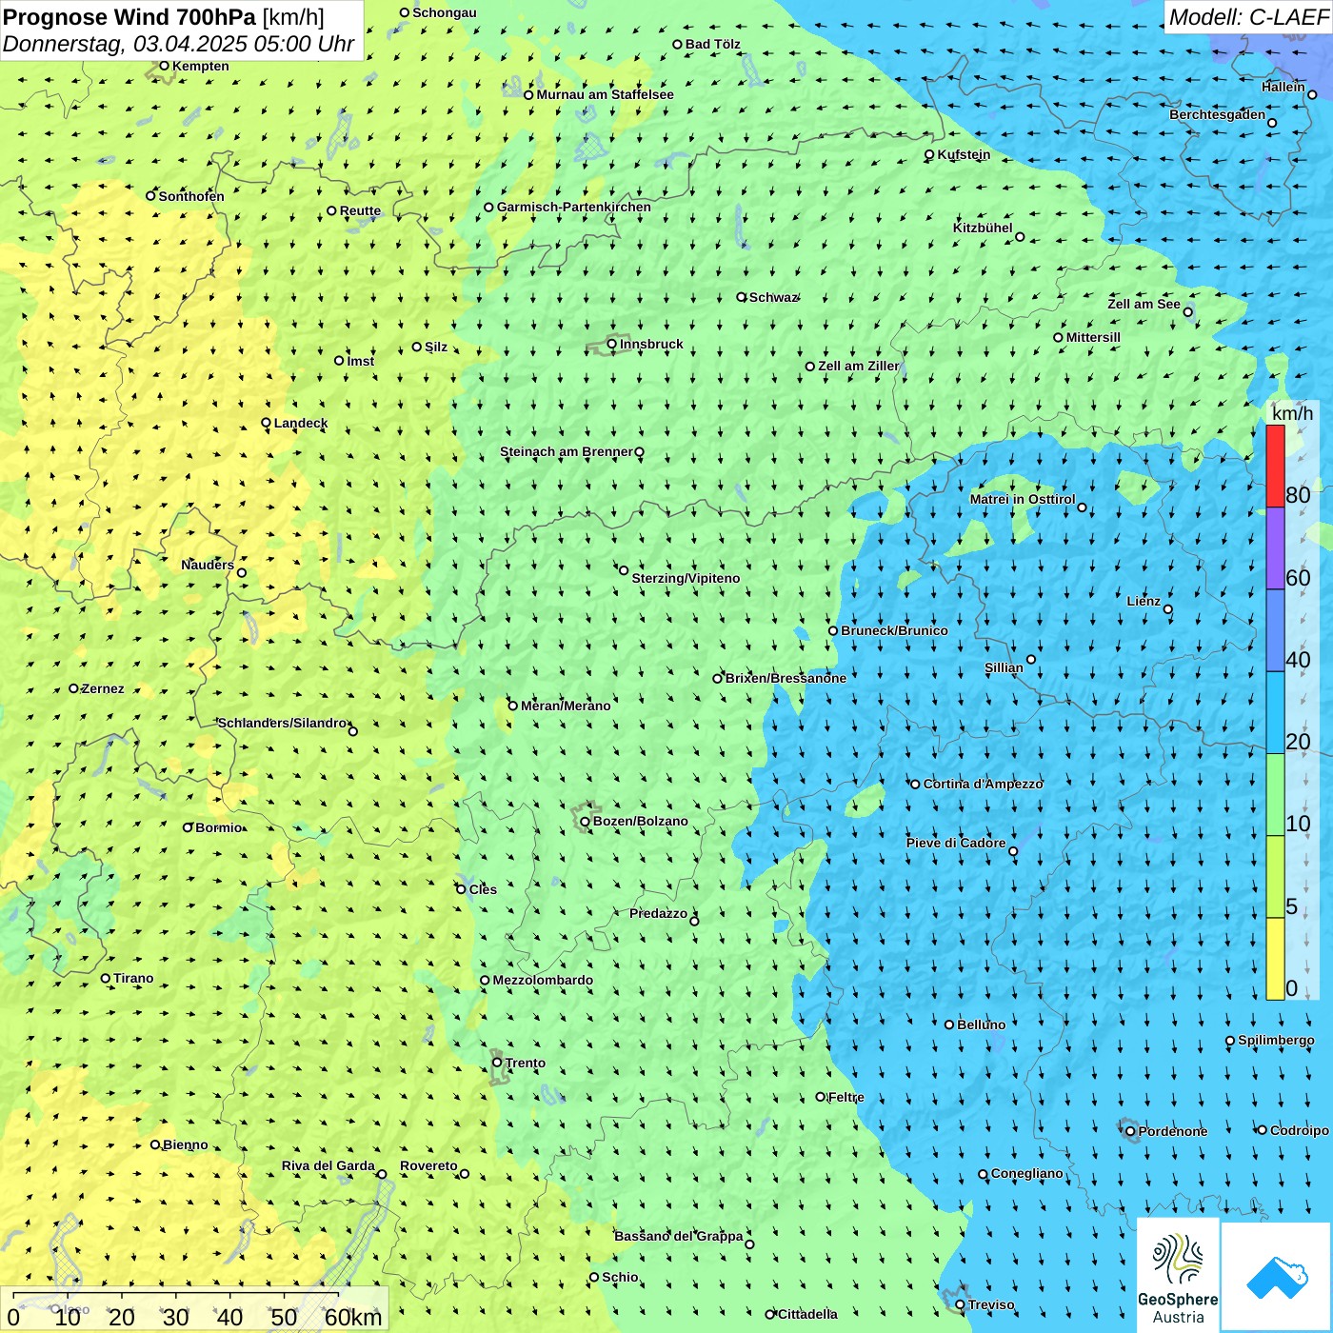This screenshot has width=1333, height=1333.
Task: Click the Cortina d'Ampezzo label
Action: 983,784
